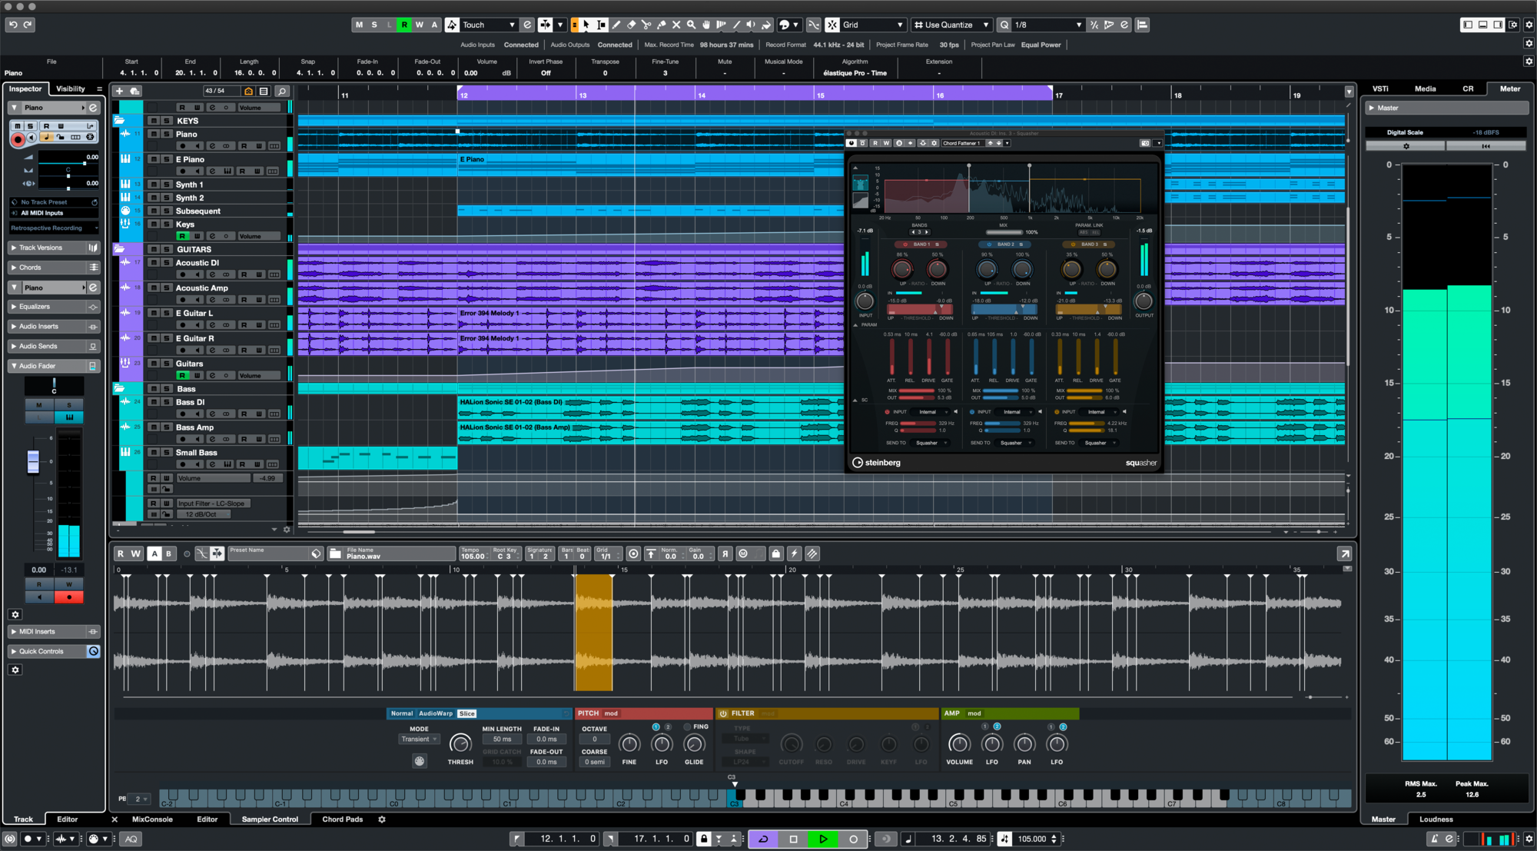
Task: Enable the FILTER section in Sampler Control
Action: click(x=723, y=713)
